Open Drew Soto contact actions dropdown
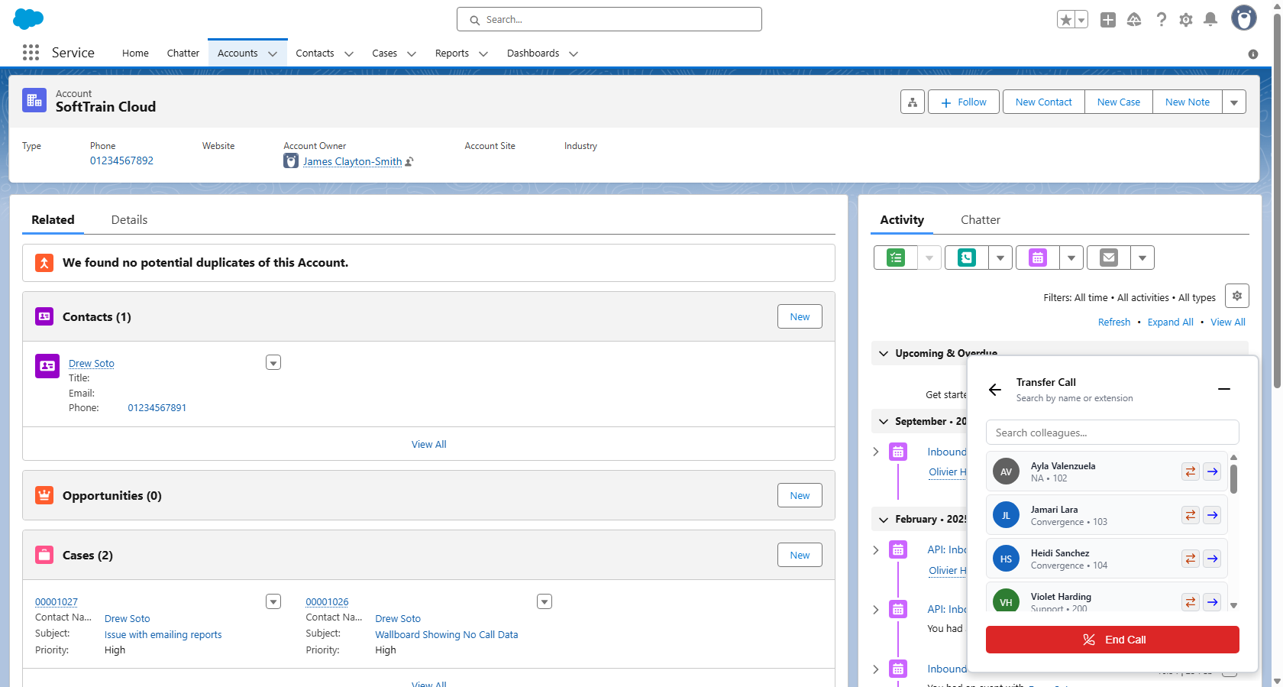 pyautogui.click(x=273, y=363)
